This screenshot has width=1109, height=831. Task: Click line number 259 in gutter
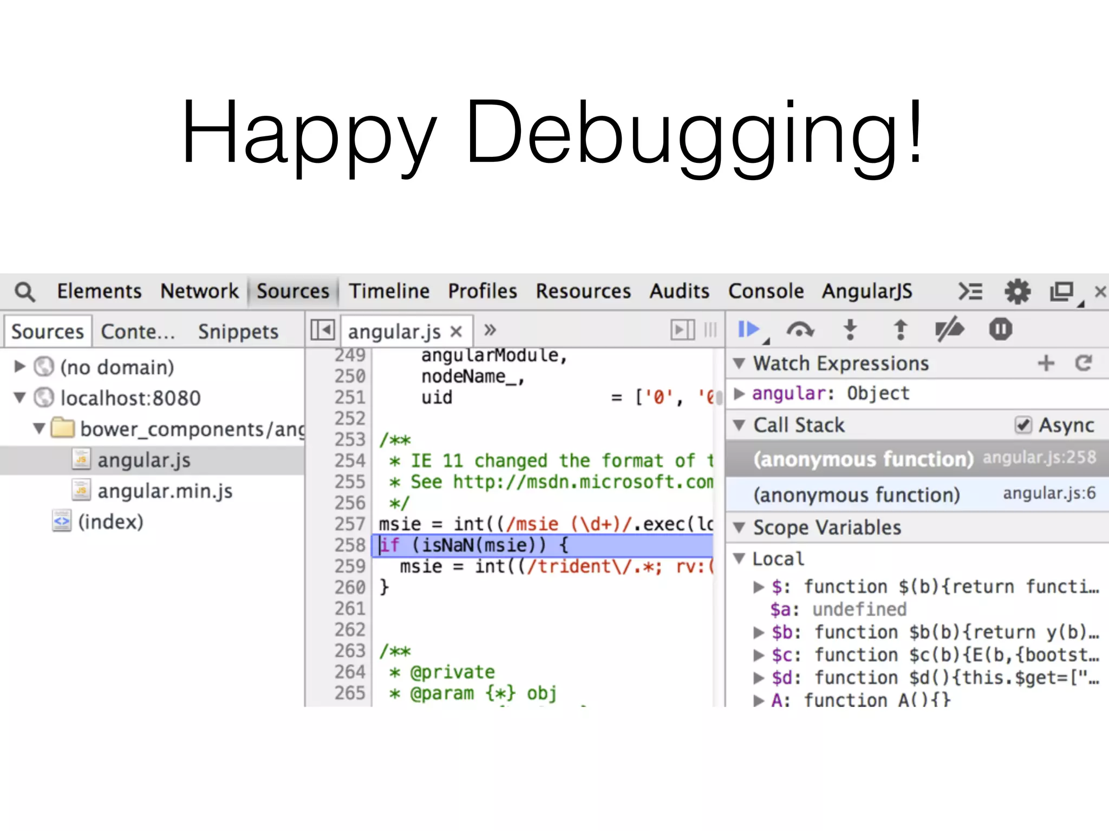click(x=350, y=566)
